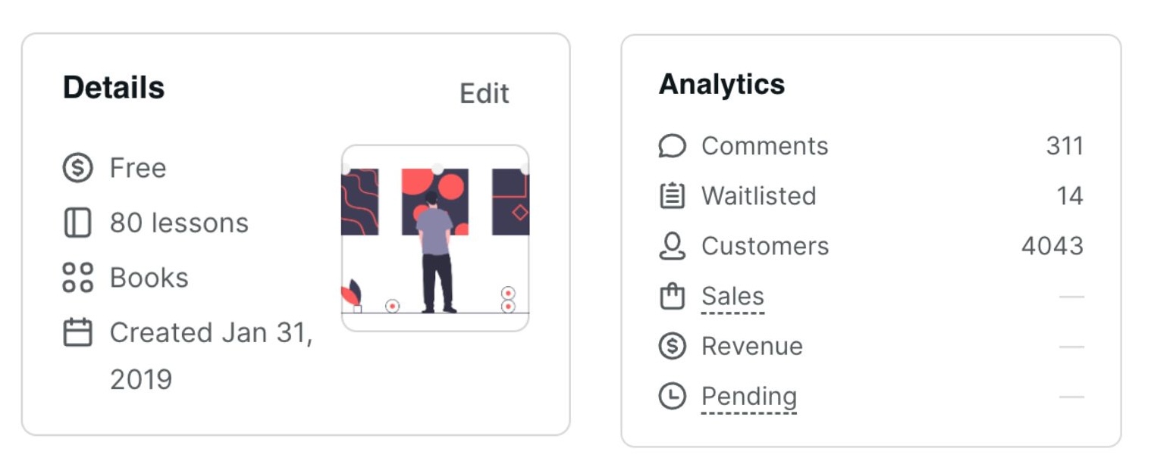The image size is (1151, 467).
Task: Click the course cover thumbnail image
Action: [435, 238]
